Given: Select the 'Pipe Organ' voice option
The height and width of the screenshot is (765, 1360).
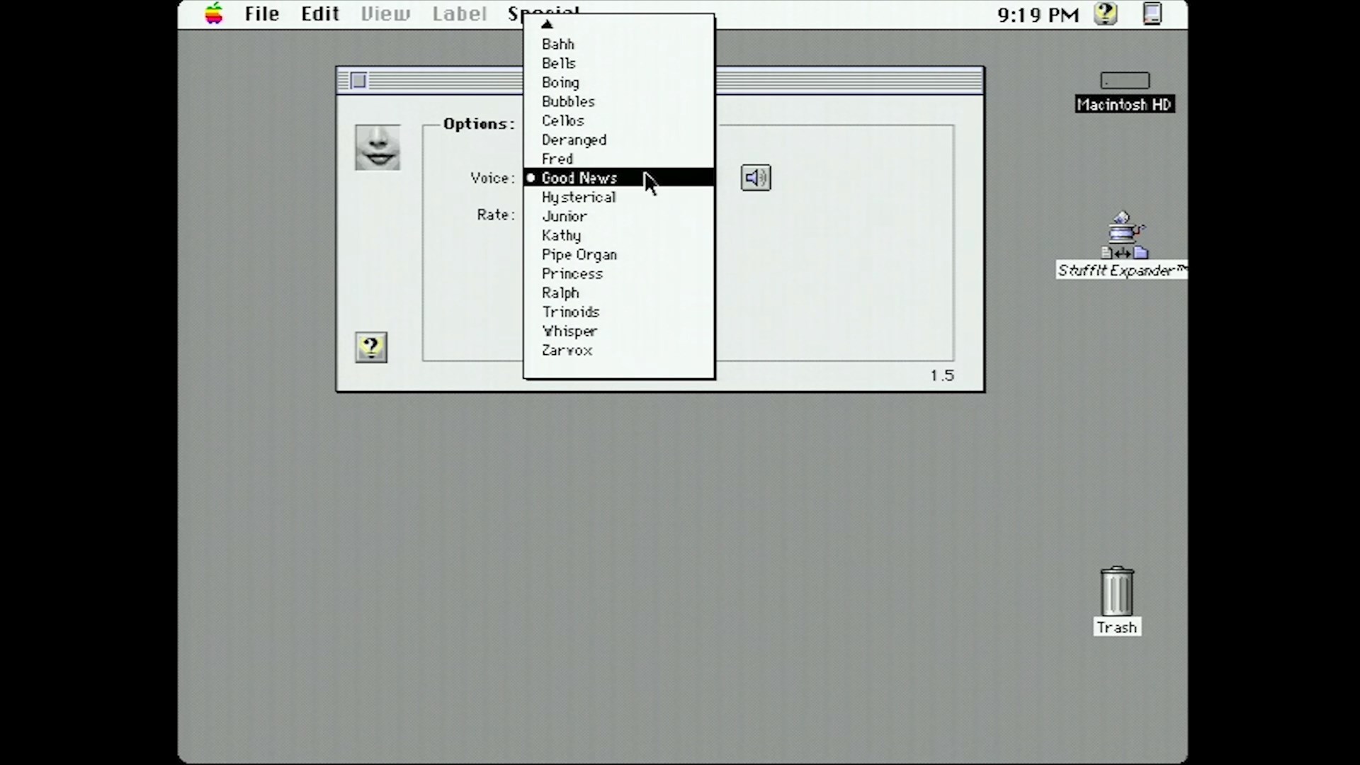Looking at the screenshot, I should click(579, 254).
